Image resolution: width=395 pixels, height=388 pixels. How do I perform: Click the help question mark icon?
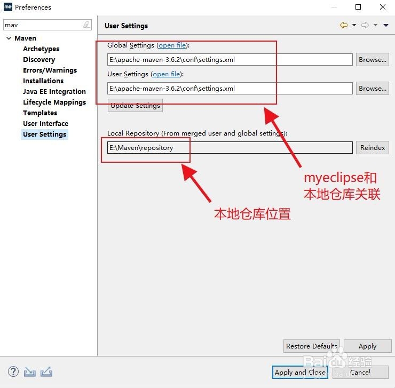(13, 371)
